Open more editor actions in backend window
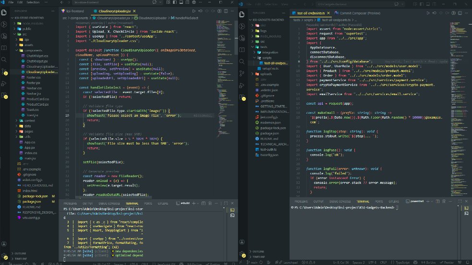Viewport: 472px width, 265px height. [x=466, y=13]
